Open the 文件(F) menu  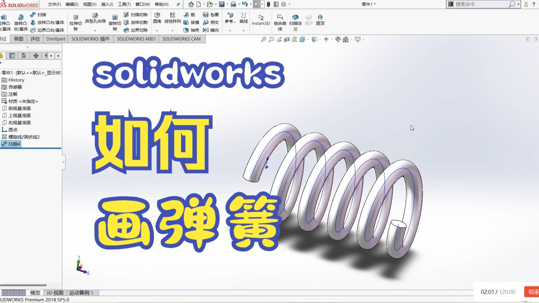[x=54, y=4]
